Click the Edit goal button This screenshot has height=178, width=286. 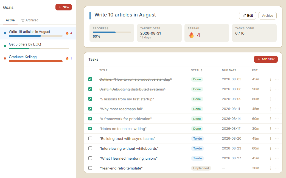[x=248, y=16]
